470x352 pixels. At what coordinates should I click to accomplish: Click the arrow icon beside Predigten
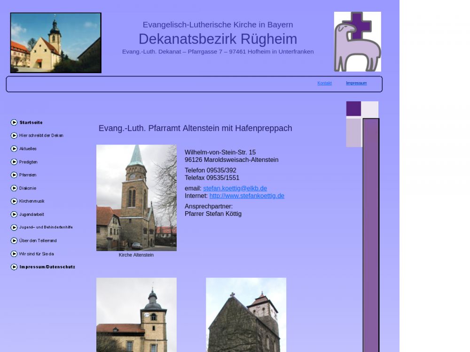(14, 162)
